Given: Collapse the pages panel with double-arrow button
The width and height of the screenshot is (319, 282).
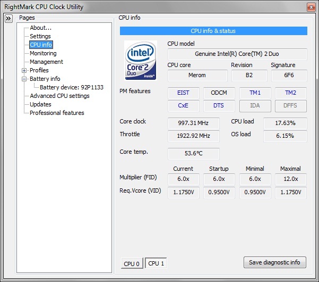Looking at the screenshot, I should (x=8, y=19).
